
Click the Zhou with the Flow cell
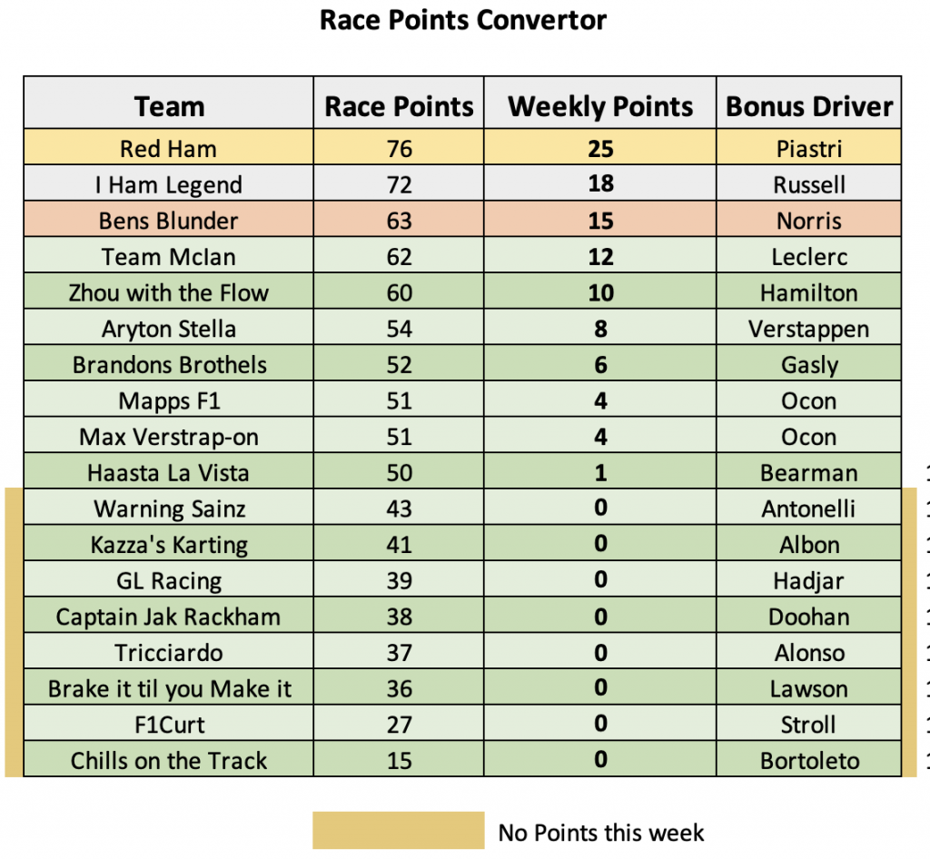click(x=168, y=291)
